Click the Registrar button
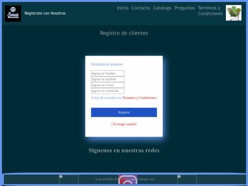The width and height of the screenshot is (248, 186). [x=124, y=113]
